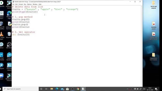
Task: Click the '# 1. pop method' comment
Action: pyautogui.click(x=22, y=17)
